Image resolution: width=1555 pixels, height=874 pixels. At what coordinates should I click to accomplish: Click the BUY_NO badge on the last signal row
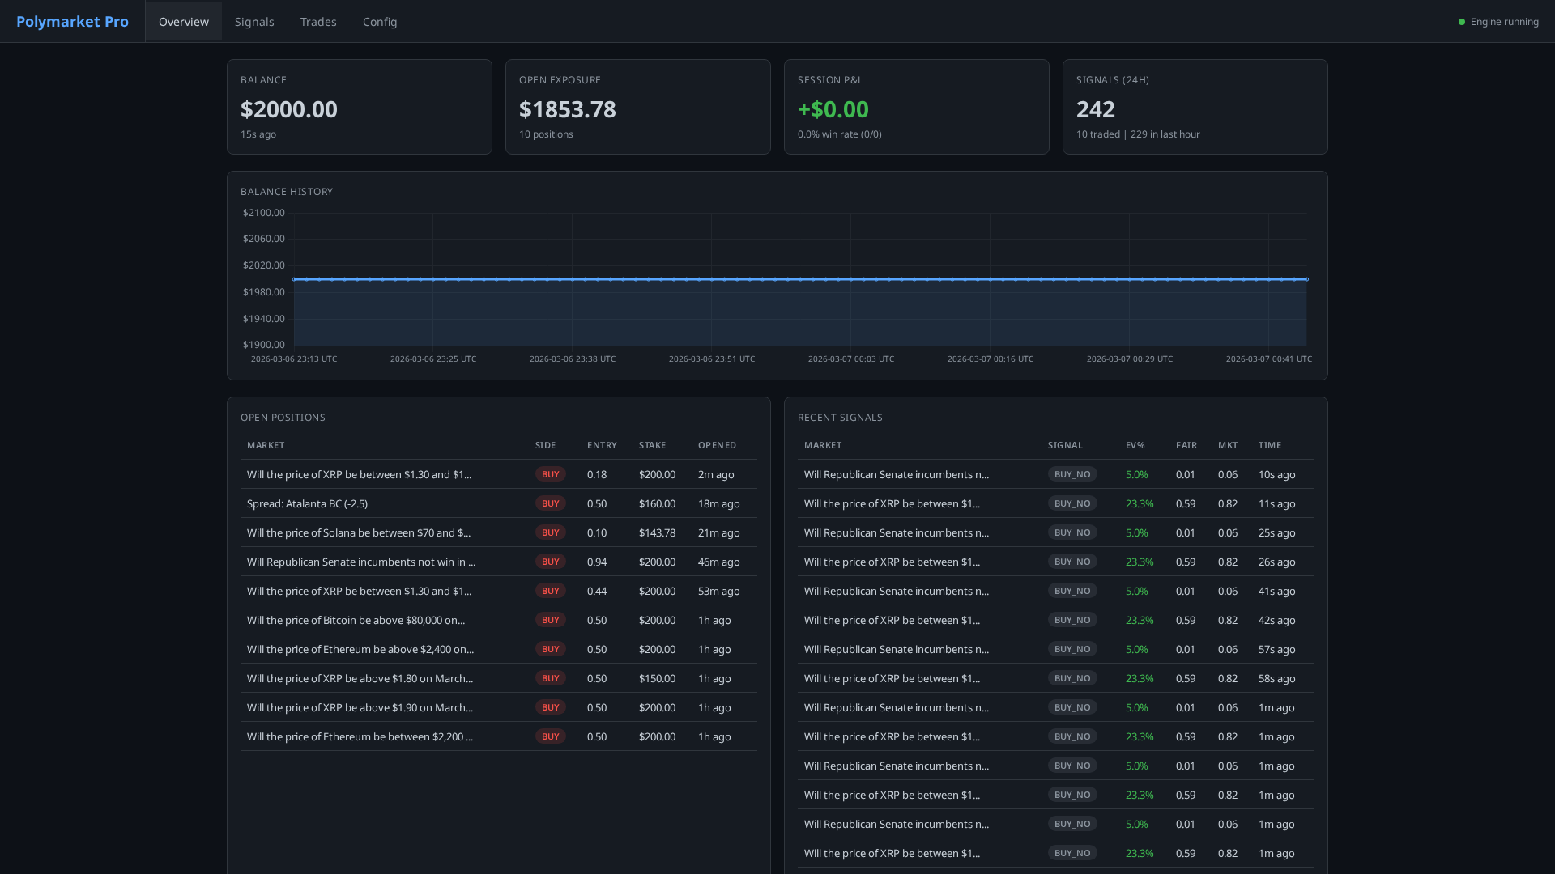click(1072, 853)
